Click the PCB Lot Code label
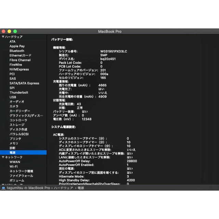 (x=70, y=66)
